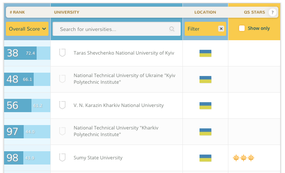Clear the location filter with the X
The height and width of the screenshot is (173, 285).
pos(221,29)
